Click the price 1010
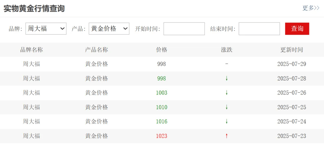 tap(162, 107)
